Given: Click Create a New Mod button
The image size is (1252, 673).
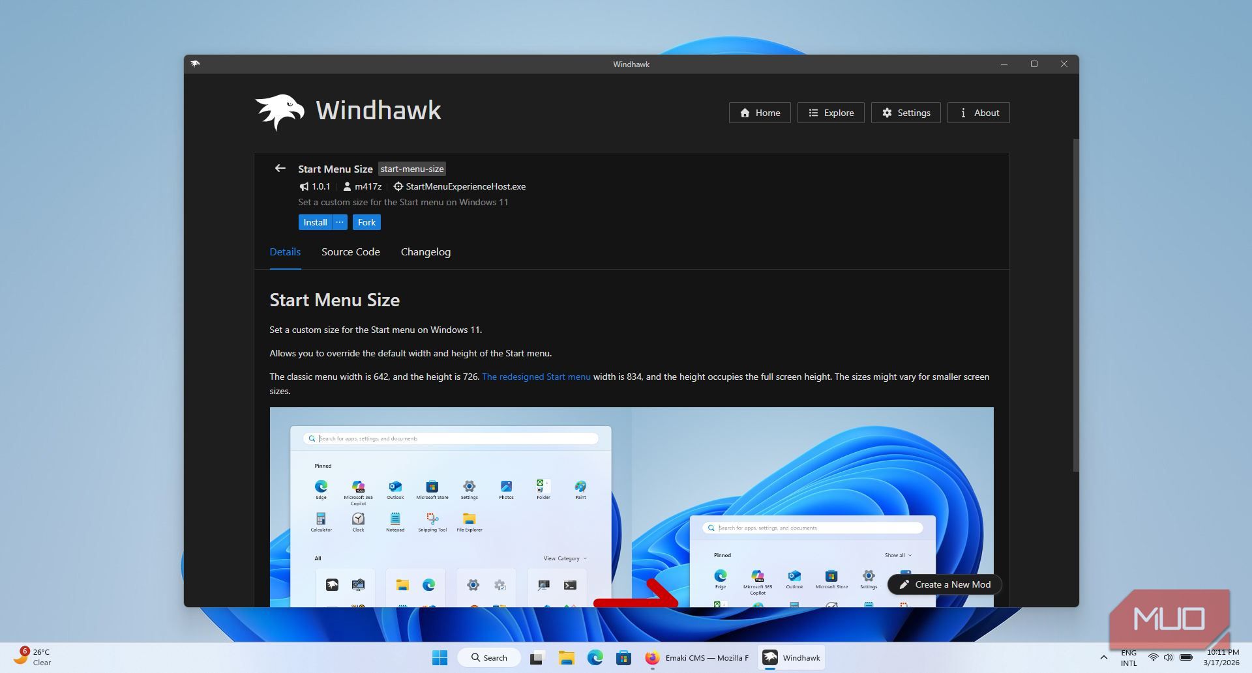Looking at the screenshot, I should [945, 584].
